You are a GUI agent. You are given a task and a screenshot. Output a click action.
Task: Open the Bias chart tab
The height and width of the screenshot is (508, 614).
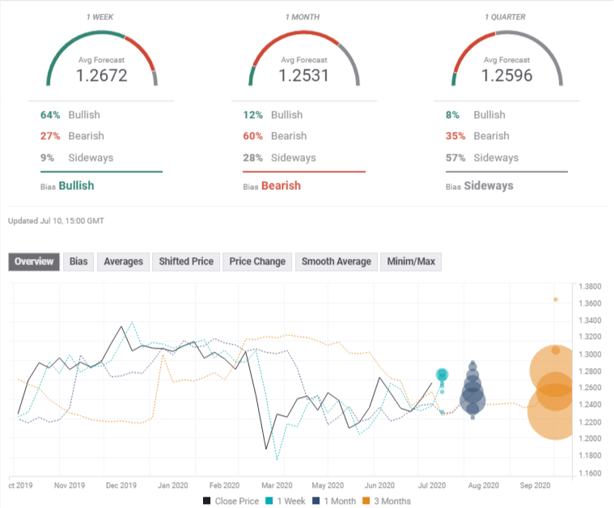[x=78, y=261]
